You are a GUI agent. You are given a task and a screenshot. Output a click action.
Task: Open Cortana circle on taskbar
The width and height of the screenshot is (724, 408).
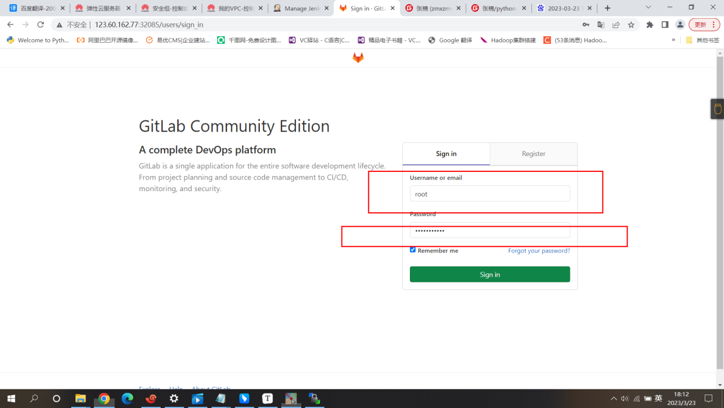point(57,399)
